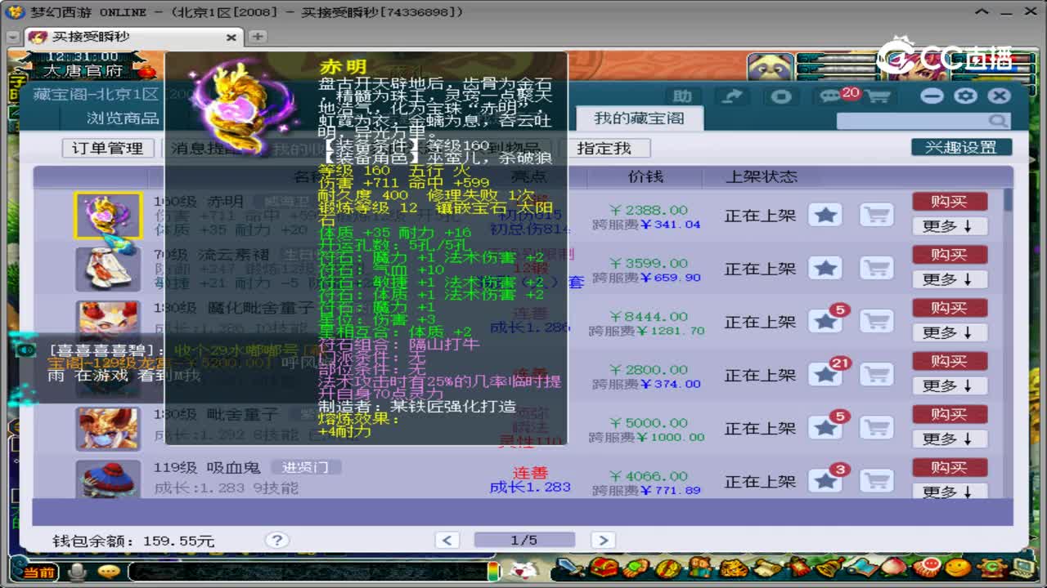Viewport: 1047px width, 588px height.
Task: Click 购买 for the ¥2388.00 赤明 item
Action: click(949, 201)
